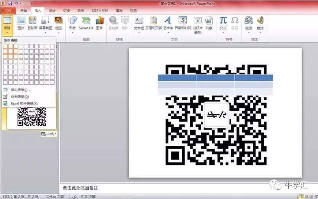Switch to the Slide Show (幻灯片放映) tab

(x=100, y=11)
